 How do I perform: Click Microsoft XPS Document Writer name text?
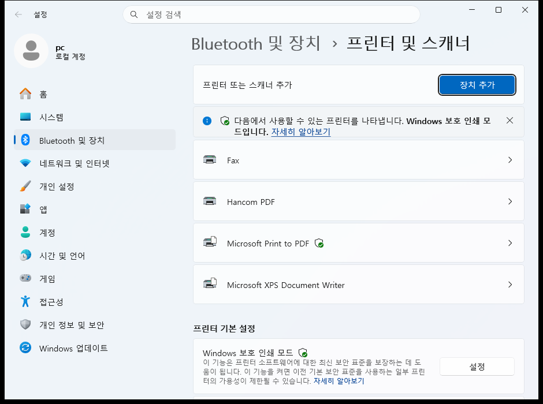coord(286,285)
